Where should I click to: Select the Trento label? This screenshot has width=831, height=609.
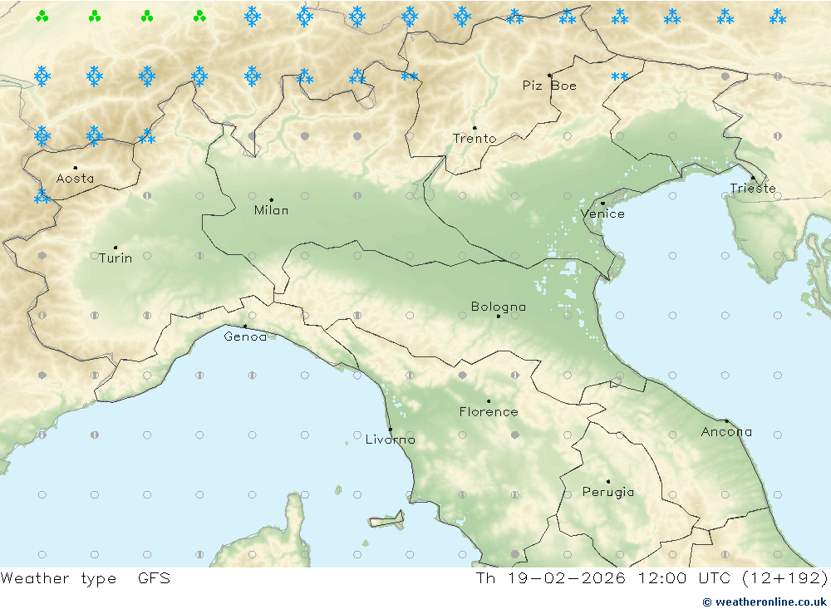(475, 139)
